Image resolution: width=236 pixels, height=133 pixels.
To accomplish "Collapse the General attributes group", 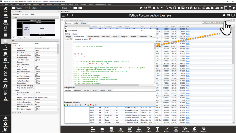I will 13,46.
